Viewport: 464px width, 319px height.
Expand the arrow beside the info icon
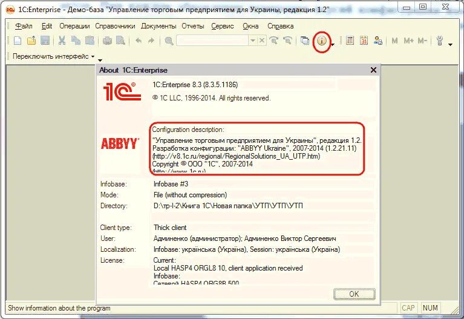coord(333,45)
